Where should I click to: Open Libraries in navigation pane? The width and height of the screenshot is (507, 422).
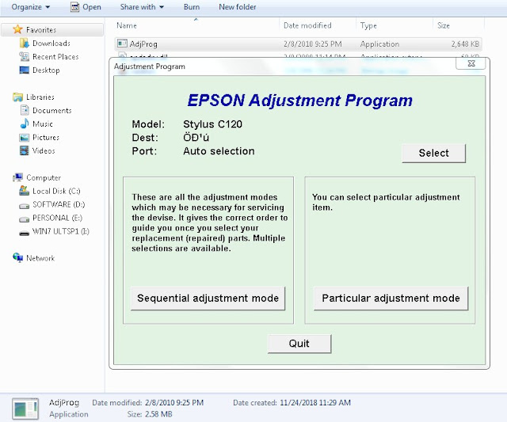click(40, 97)
